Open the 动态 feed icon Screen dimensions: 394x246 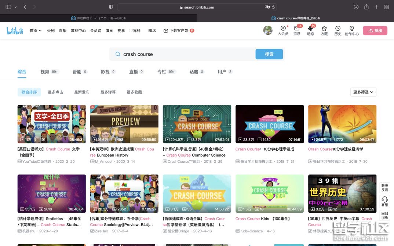tap(310, 29)
